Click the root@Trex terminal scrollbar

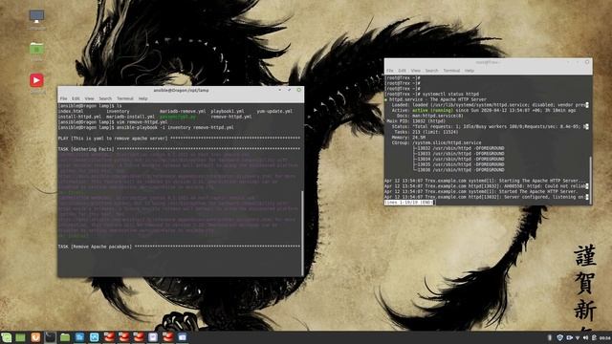point(590,180)
